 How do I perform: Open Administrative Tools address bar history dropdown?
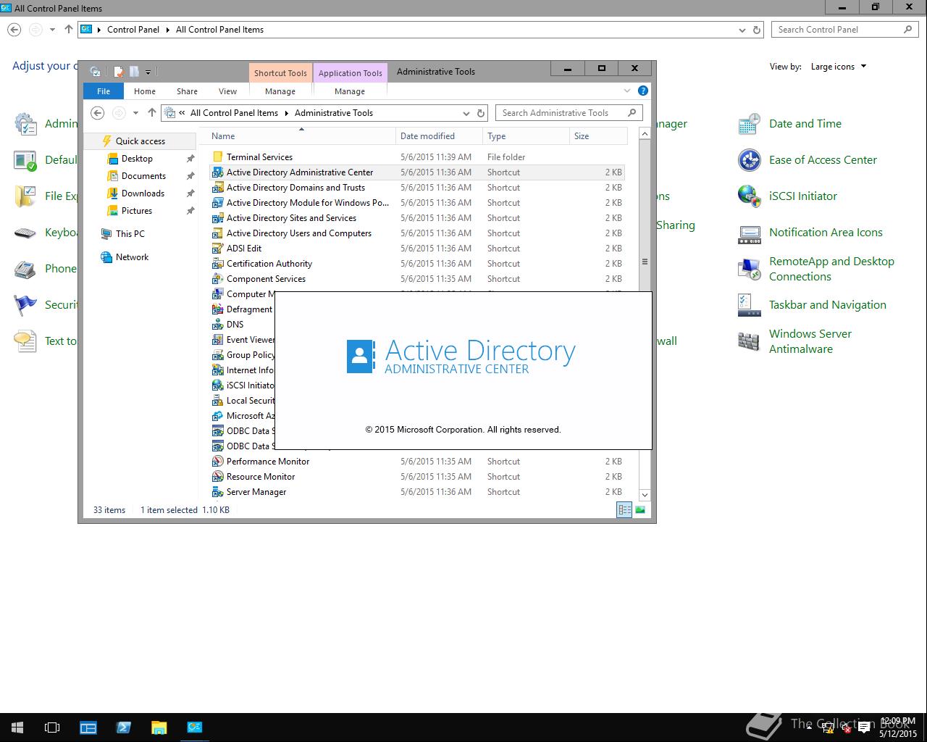point(466,113)
